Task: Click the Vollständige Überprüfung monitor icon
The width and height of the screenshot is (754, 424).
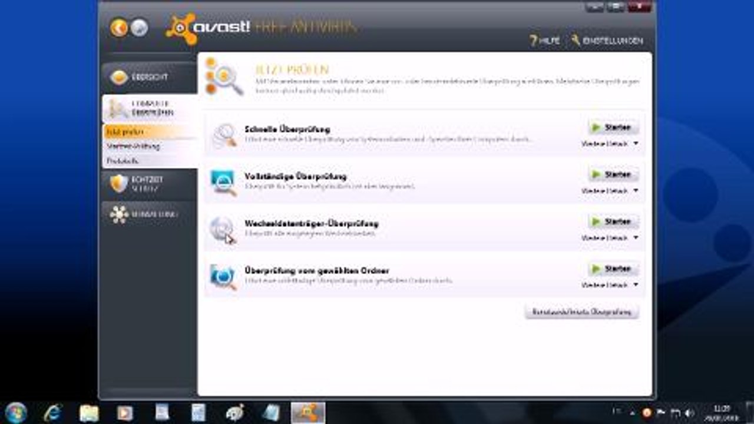Action: [224, 182]
